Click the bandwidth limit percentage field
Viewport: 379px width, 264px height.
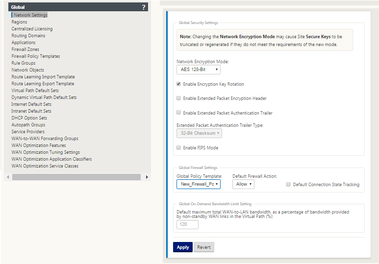(x=187, y=224)
